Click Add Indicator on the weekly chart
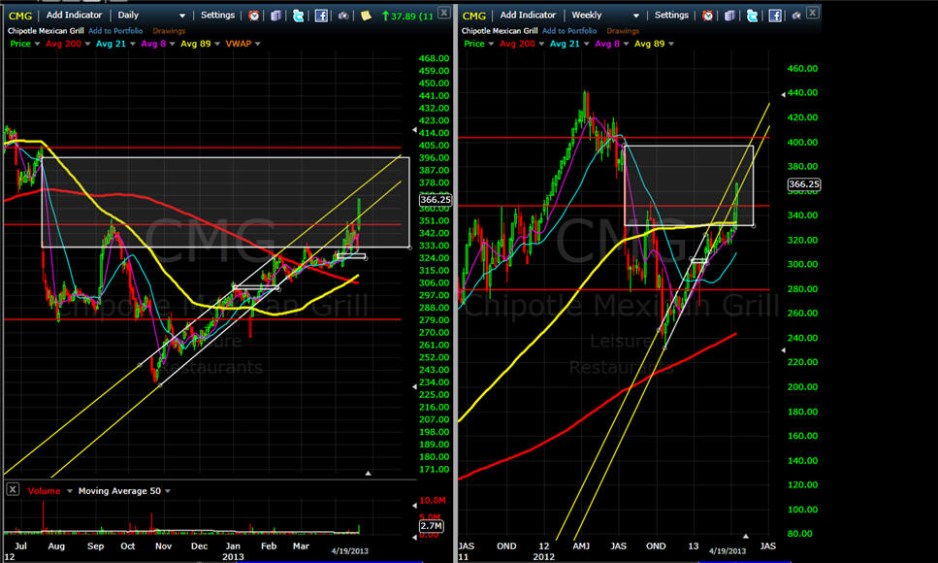 pyautogui.click(x=528, y=16)
